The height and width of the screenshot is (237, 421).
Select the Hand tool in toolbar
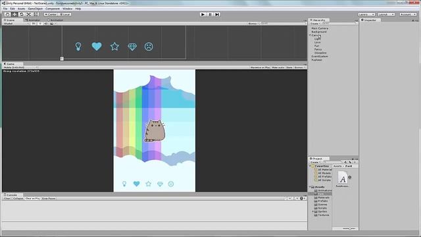point(7,14)
